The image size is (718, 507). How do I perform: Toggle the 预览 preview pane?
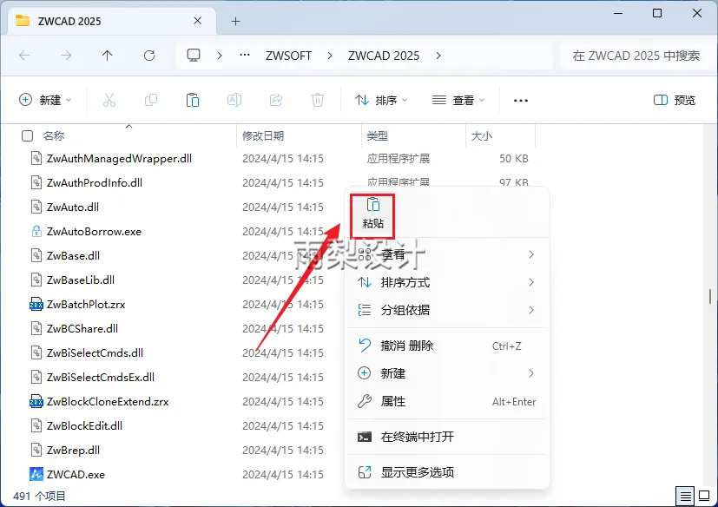point(675,100)
